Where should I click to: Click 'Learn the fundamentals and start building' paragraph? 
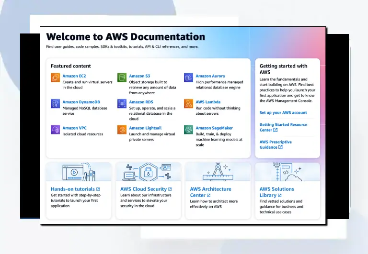tap(287, 90)
